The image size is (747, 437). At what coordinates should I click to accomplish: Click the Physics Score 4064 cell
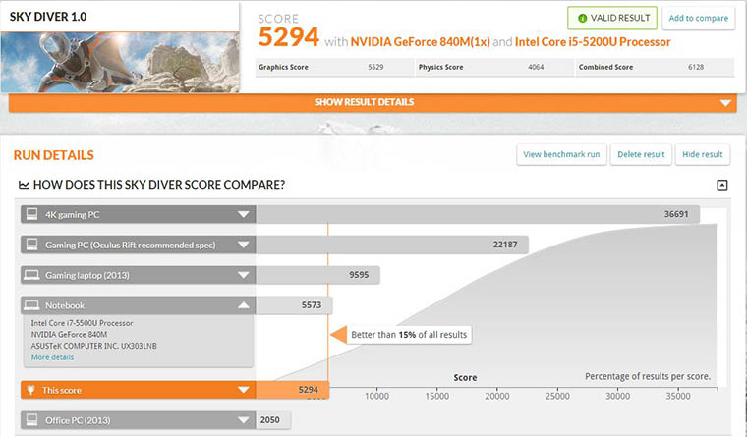[494, 67]
